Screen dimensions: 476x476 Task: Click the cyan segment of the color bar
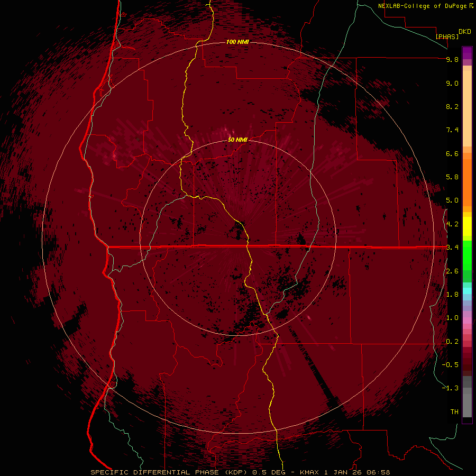coord(467,291)
